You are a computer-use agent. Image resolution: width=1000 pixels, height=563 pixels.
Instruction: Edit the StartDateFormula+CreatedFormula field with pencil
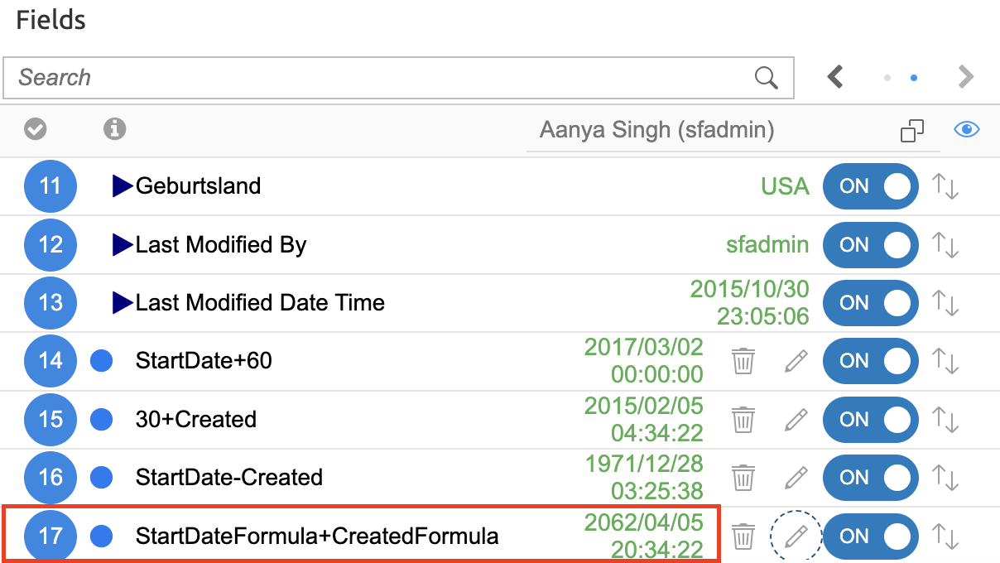(x=796, y=537)
